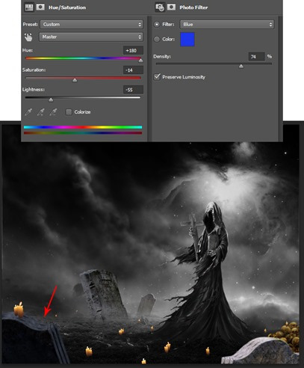This screenshot has width=304, height=368.
Task: Click the Photo Filter layer mask icon
Action: click(171, 7)
